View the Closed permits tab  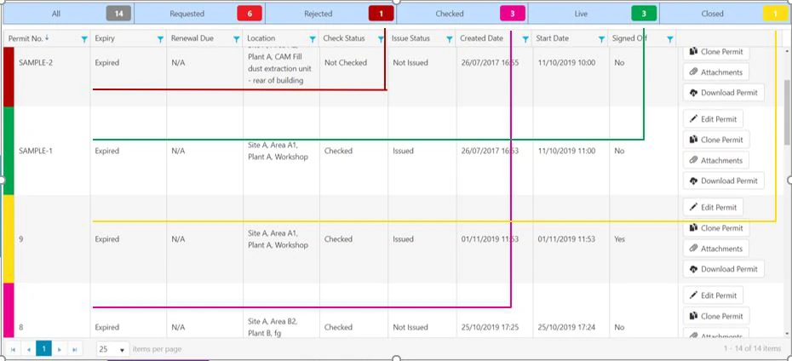725,14
